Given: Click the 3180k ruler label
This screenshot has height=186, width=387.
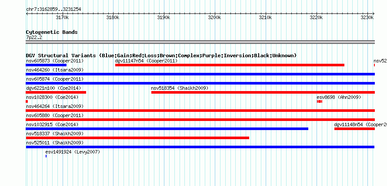Looking at the screenshot, I should click(x=113, y=18).
